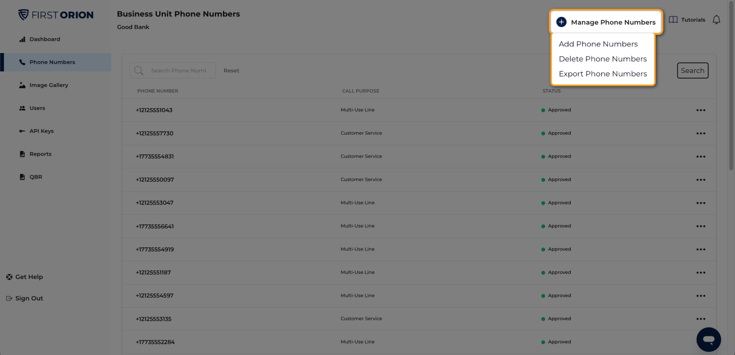Click the Search button

tap(693, 70)
